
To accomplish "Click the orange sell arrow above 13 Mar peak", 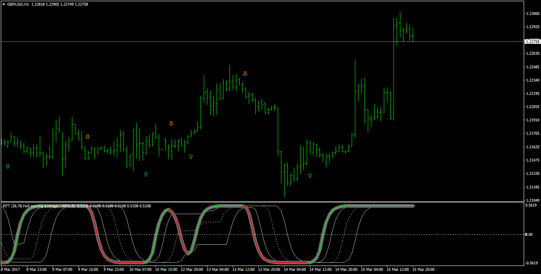I will point(245,74).
